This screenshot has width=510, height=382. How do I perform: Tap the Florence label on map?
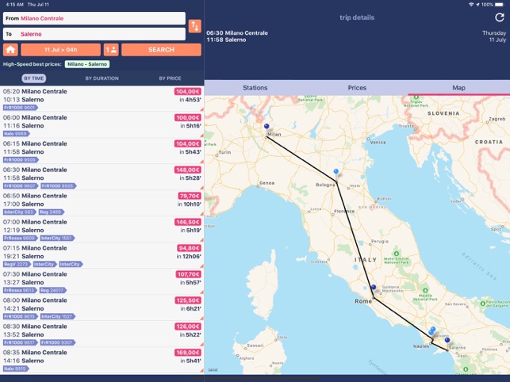coord(344,211)
